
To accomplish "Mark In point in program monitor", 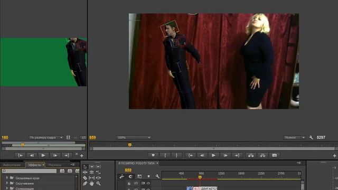I will click(165, 155).
